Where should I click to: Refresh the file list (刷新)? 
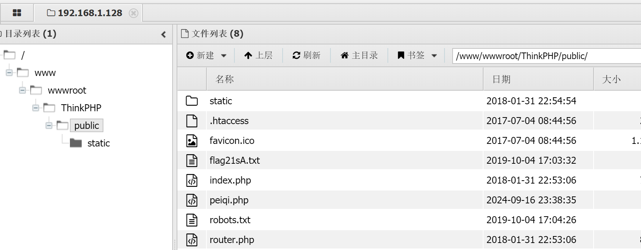click(x=307, y=55)
